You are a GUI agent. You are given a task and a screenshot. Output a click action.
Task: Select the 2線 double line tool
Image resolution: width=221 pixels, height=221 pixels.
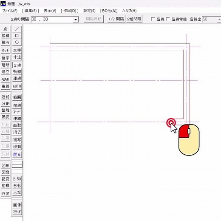[17, 65]
